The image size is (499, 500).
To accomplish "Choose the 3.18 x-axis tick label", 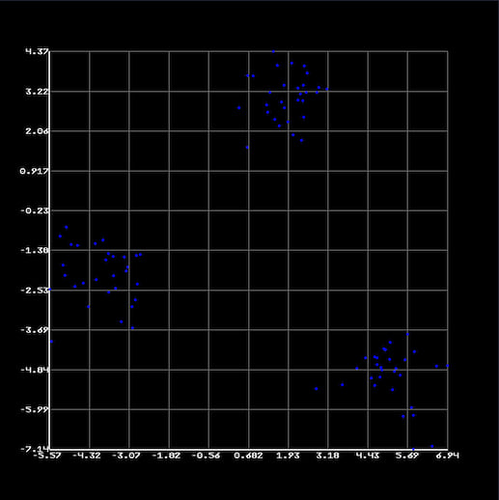I will point(328,456).
